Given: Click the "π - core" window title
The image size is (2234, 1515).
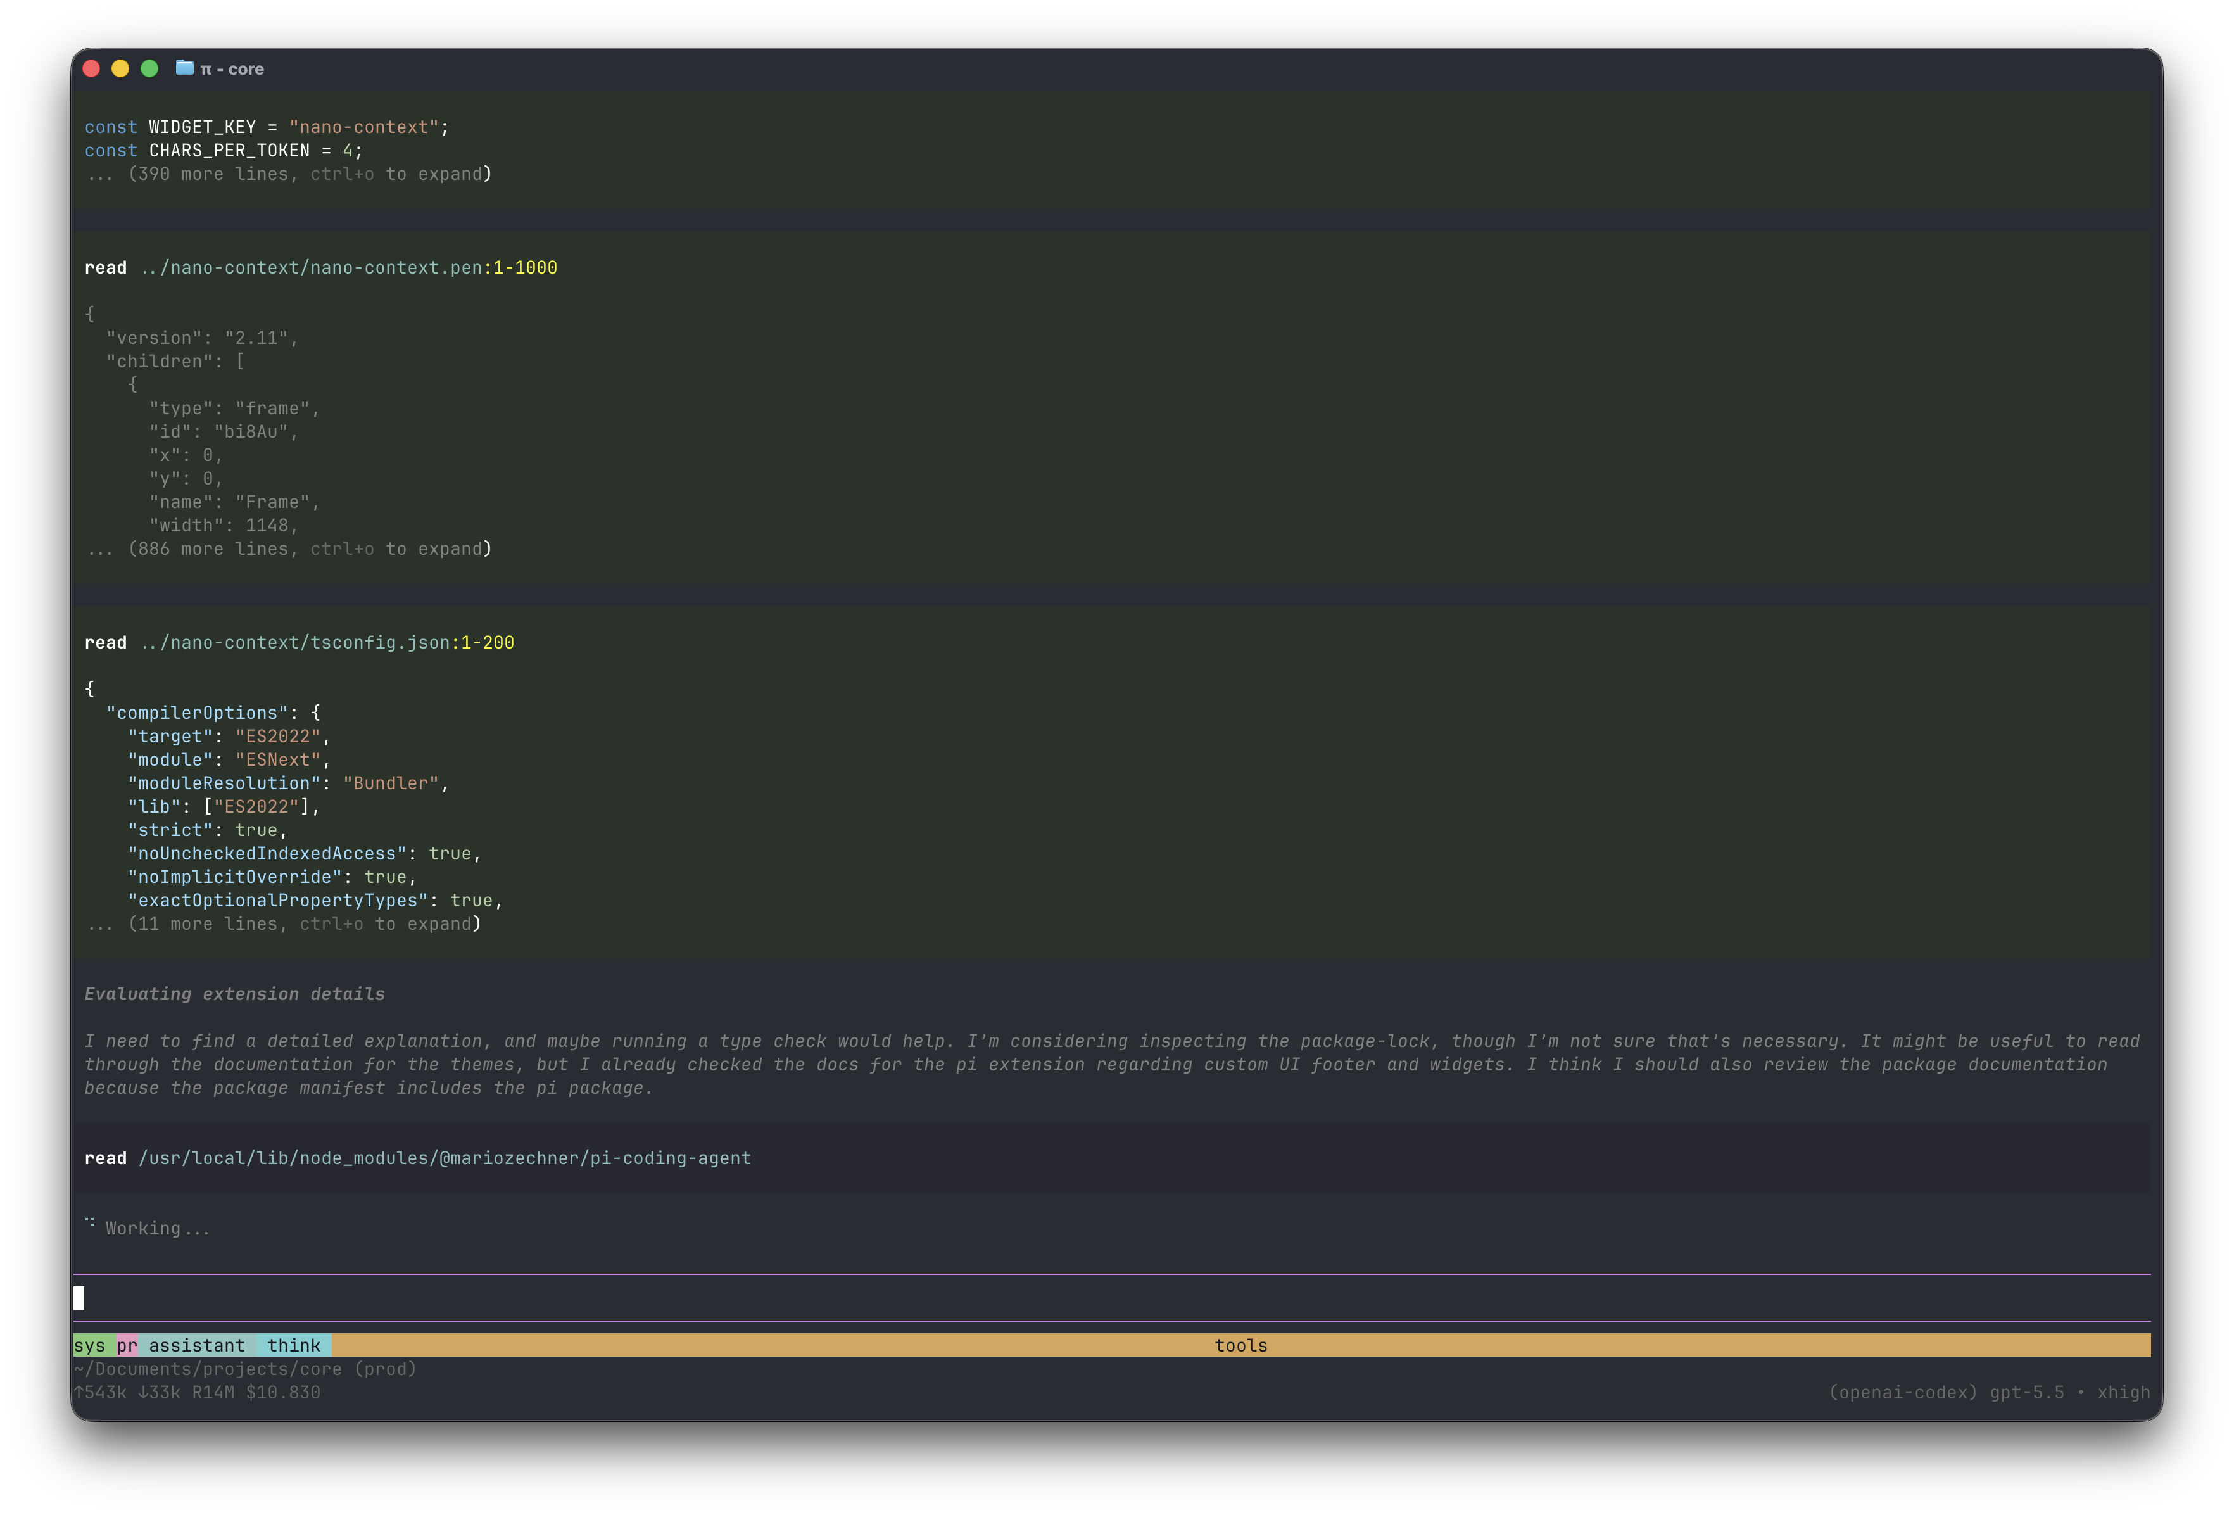Looking at the screenshot, I should pos(232,69).
